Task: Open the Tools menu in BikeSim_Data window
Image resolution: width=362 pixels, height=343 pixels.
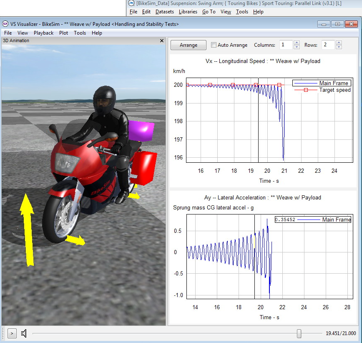Action: (242, 12)
